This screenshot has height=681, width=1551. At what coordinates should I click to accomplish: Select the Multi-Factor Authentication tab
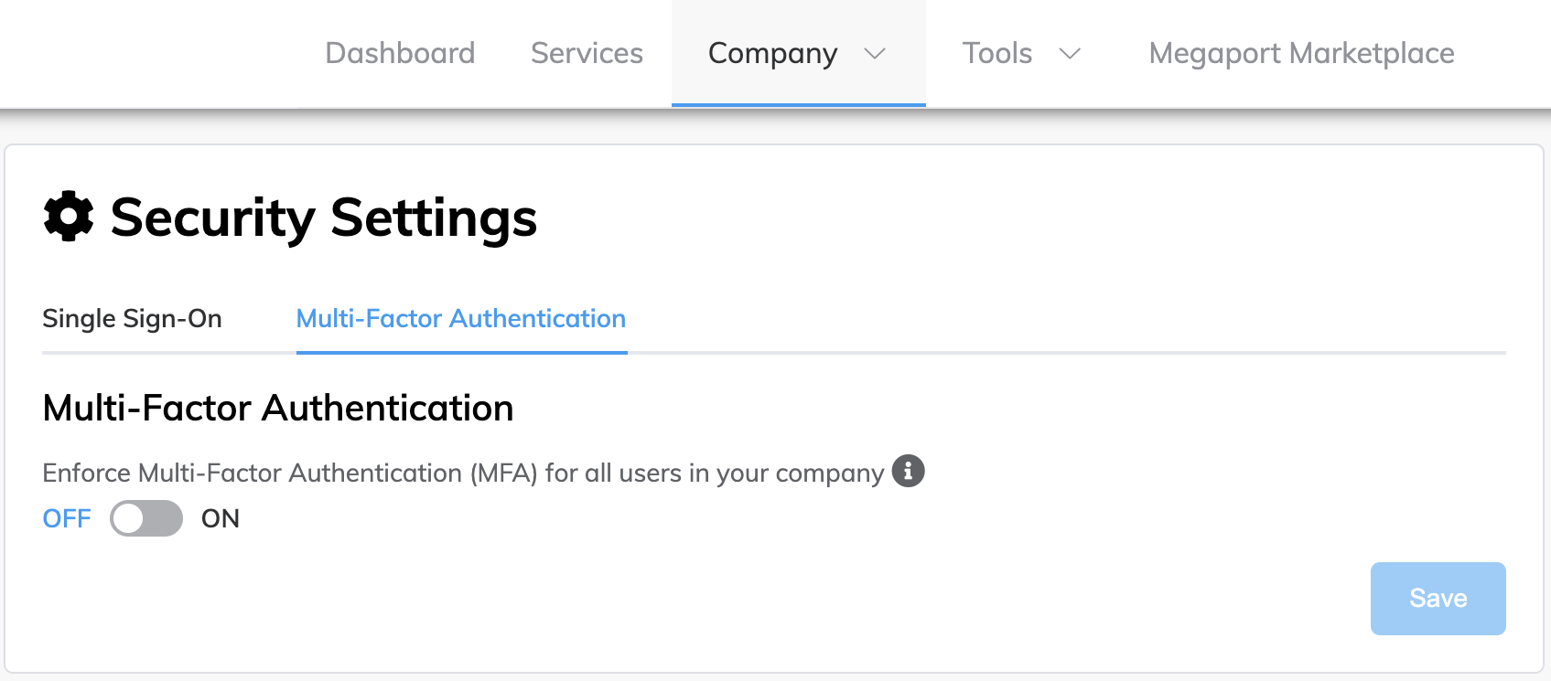(461, 318)
